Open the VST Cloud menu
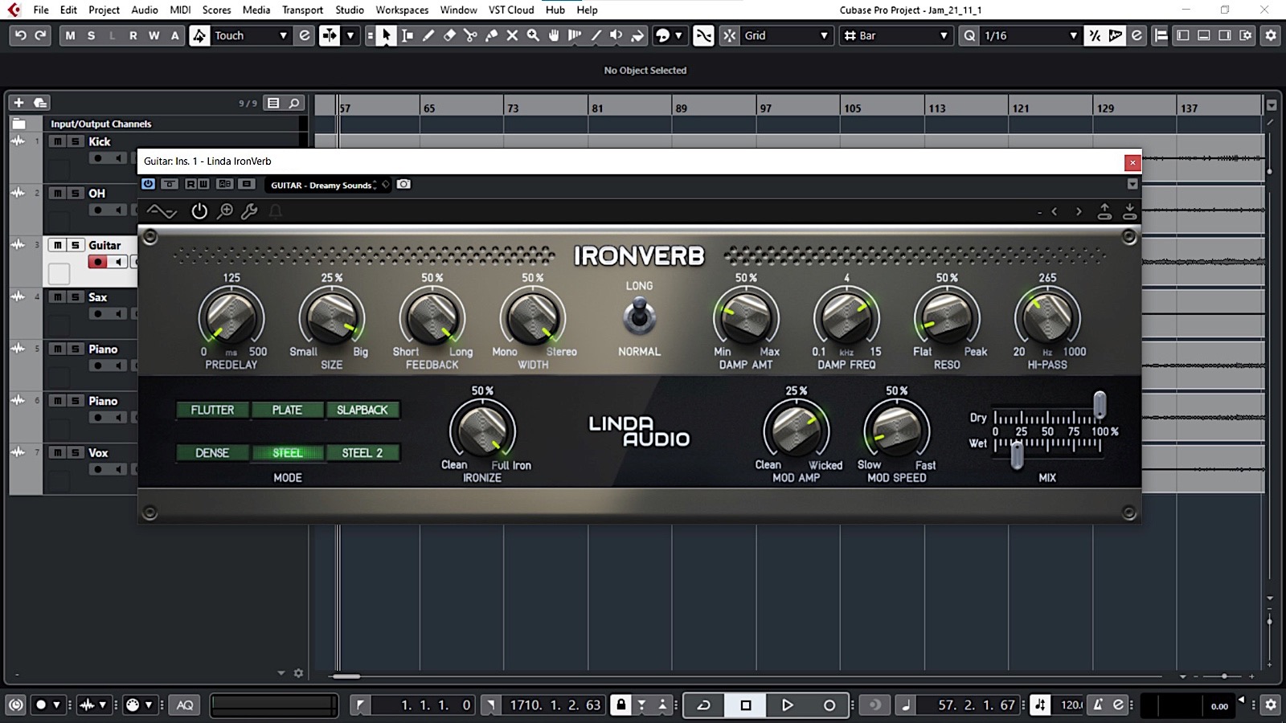Image resolution: width=1286 pixels, height=723 pixels. pos(511,10)
